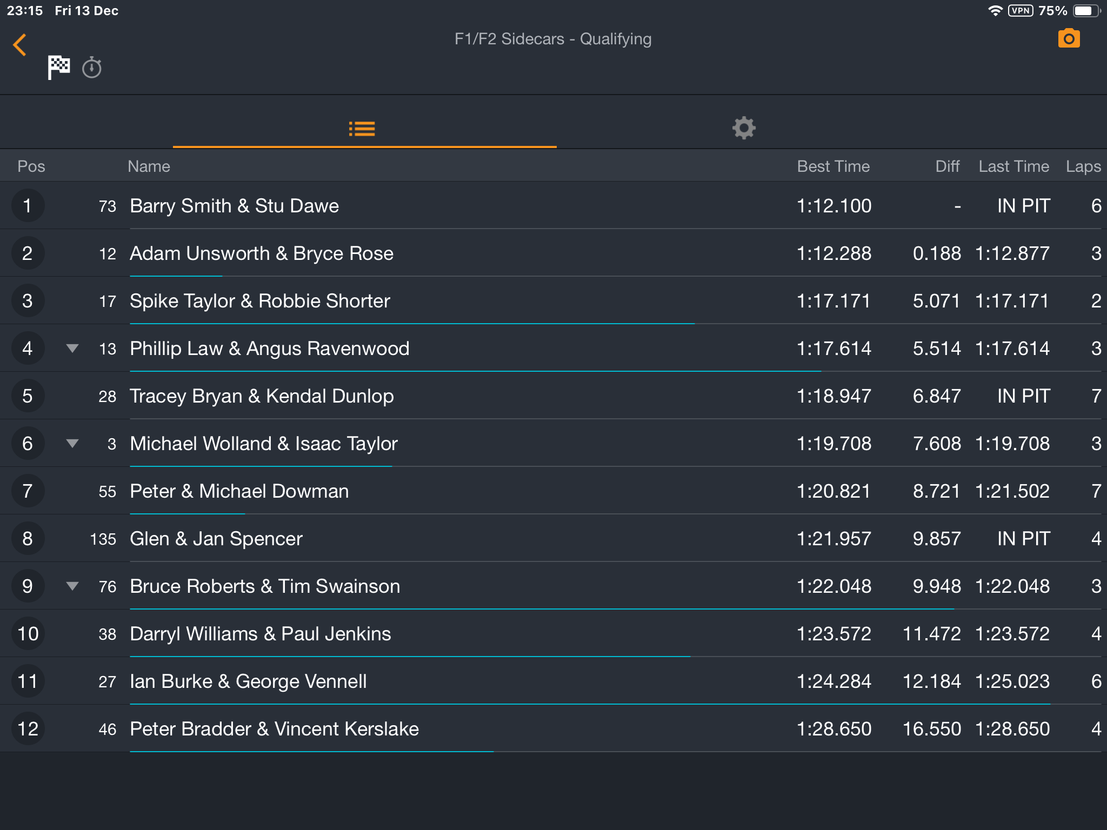Tap the stopwatch timer icon
Screen dimensions: 1107x830
coord(92,68)
